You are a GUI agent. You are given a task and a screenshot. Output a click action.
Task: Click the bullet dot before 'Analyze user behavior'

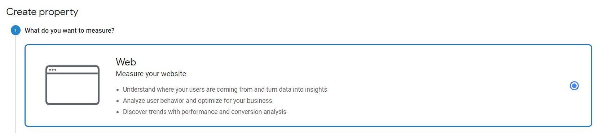(118, 101)
